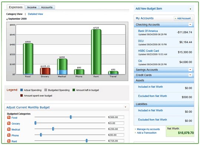Viewport: 200px width, 145px height.
Task: Collapse the Checking Accounts section
Action: pyautogui.click(x=190, y=24)
